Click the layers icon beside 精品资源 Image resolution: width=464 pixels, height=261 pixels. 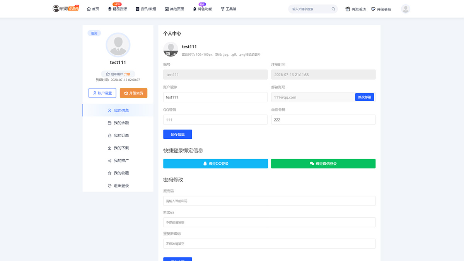pos(109,9)
